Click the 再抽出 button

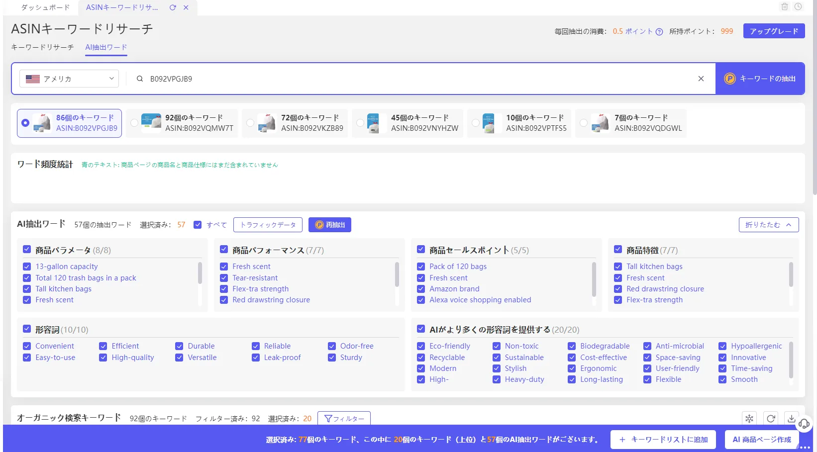coord(330,225)
